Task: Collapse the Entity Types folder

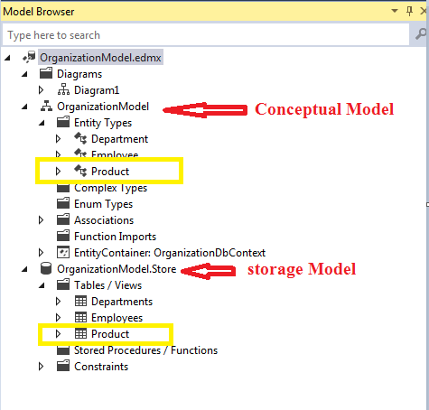Action: pos(42,123)
